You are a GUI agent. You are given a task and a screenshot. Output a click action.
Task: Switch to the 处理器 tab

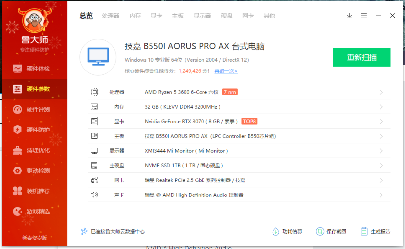coord(111,16)
